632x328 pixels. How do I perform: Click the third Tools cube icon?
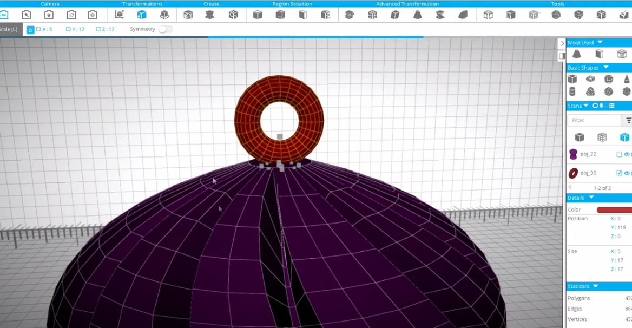click(534, 15)
